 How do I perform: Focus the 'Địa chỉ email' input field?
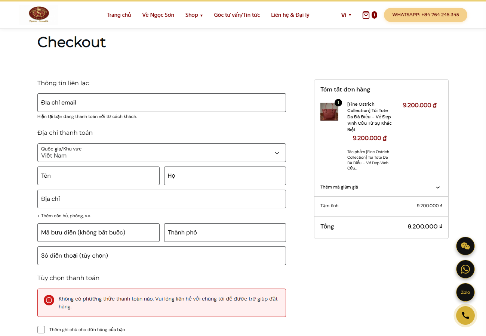(x=162, y=103)
